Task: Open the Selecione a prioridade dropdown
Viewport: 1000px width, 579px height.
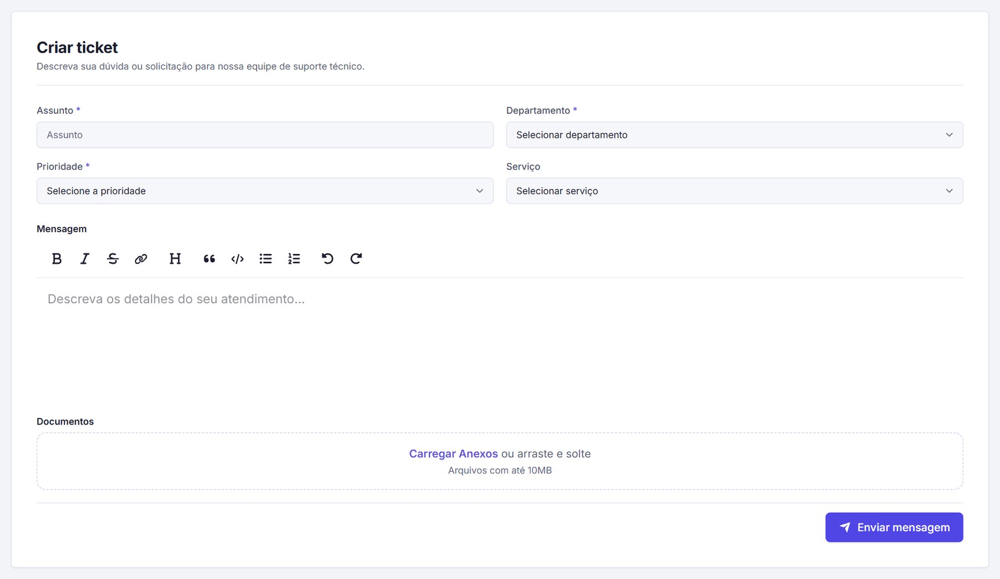Action: tap(265, 191)
